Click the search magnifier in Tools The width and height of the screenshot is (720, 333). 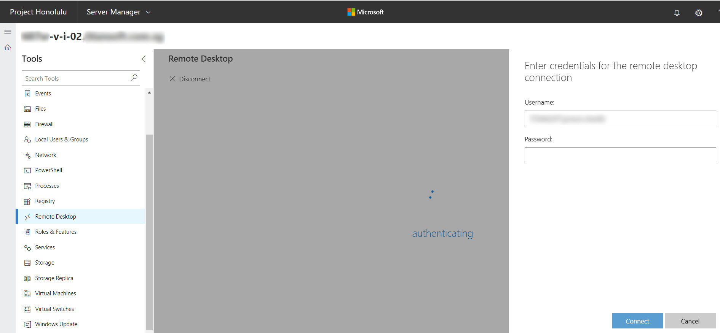click(x=134, y=78)
